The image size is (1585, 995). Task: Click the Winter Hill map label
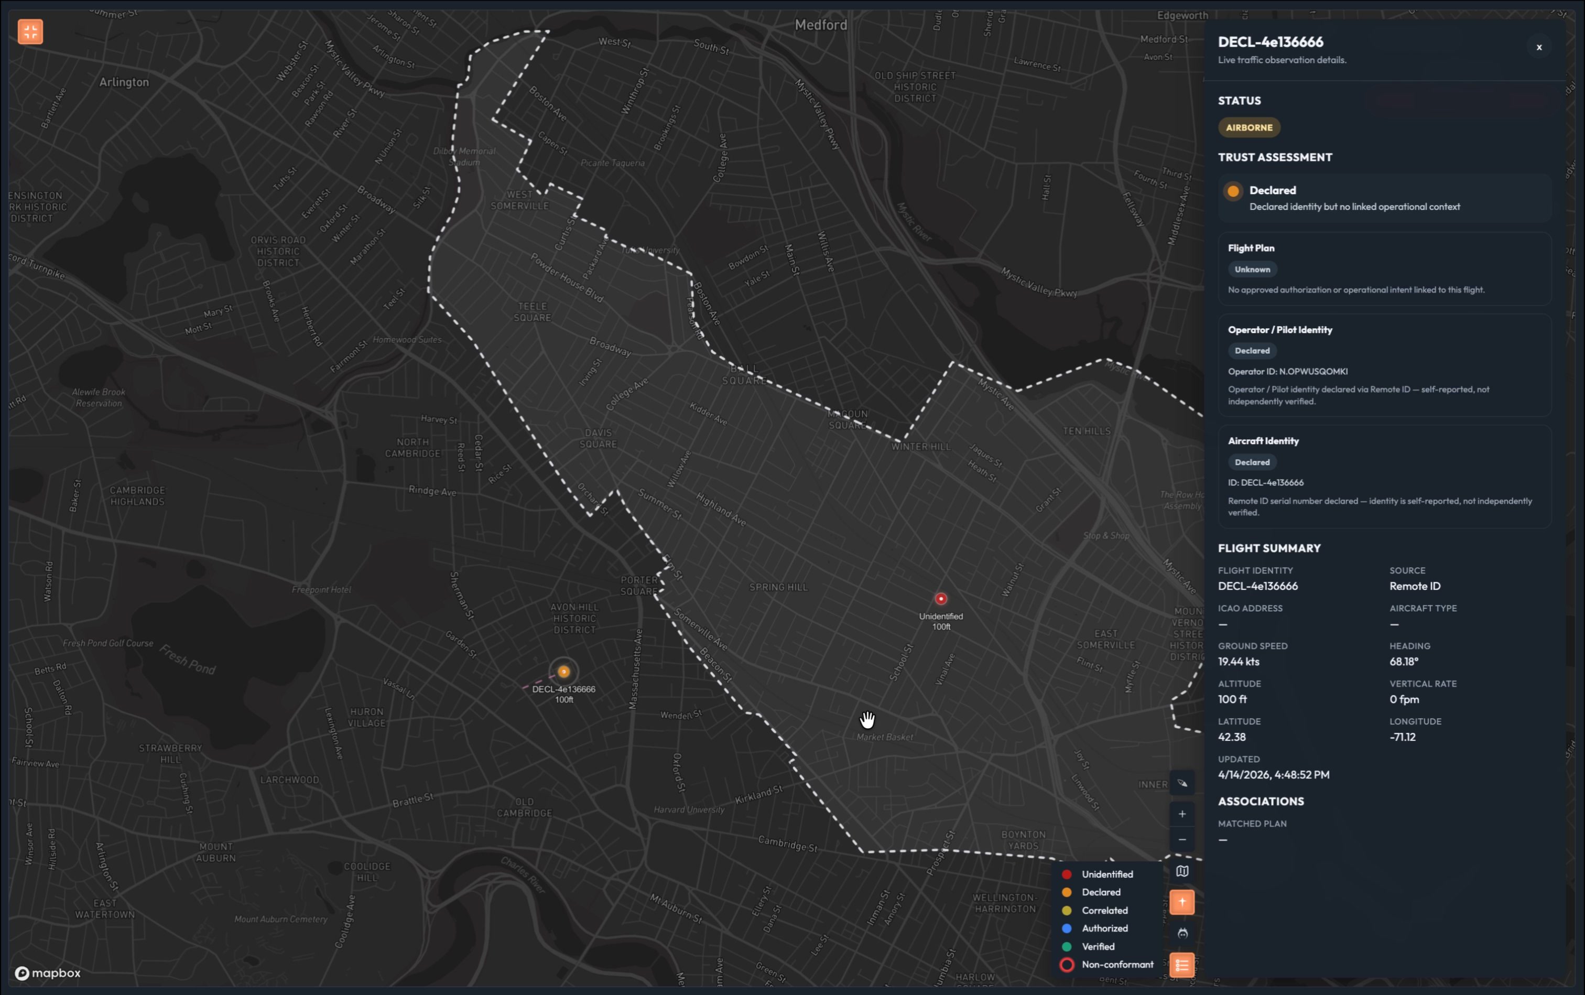[x=920, y=447]
